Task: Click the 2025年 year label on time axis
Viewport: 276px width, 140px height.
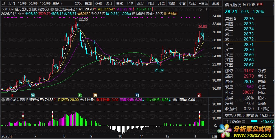Action: [7, 136]
